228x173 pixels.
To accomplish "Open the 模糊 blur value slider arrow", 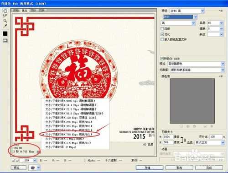I will 221,28.
